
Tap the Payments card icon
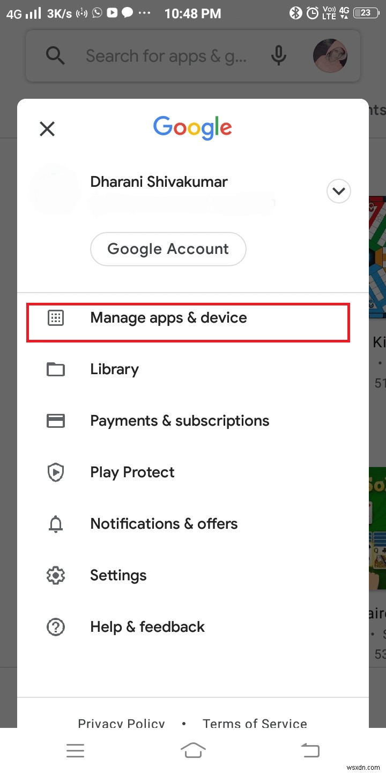pyautogui.click(x=56, y=421)
